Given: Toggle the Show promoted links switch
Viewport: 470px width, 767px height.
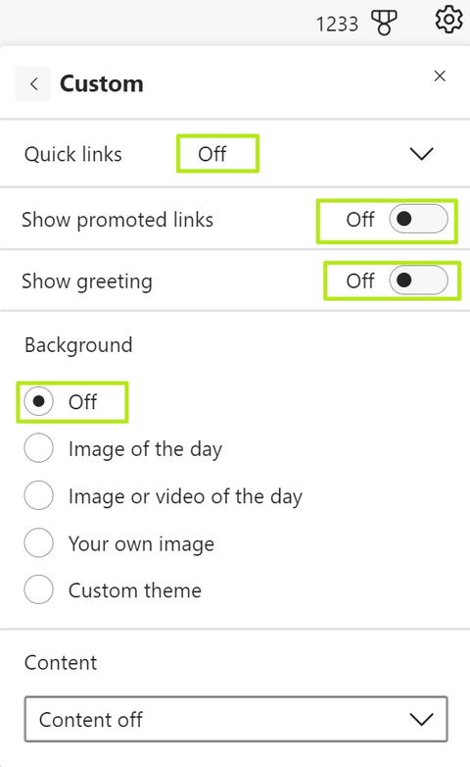Looking at the screenshot, I should (418, 219).
